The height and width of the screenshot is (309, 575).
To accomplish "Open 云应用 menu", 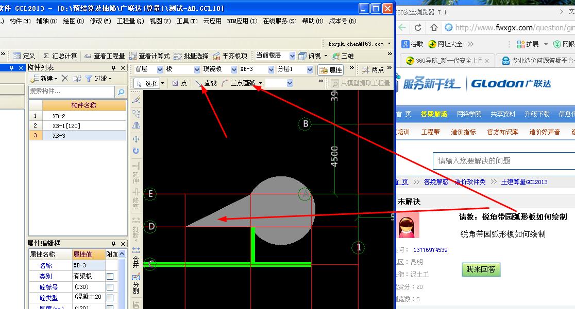I will [x=212, y=21].
